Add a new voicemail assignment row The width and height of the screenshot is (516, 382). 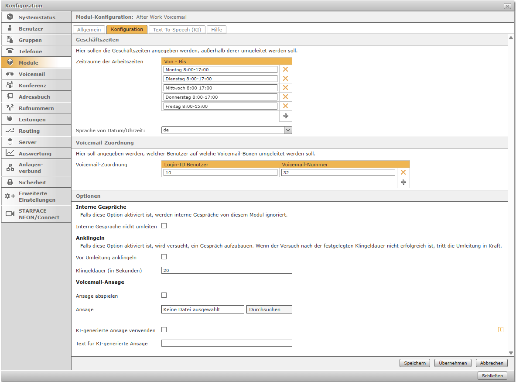tap(403, 182)
